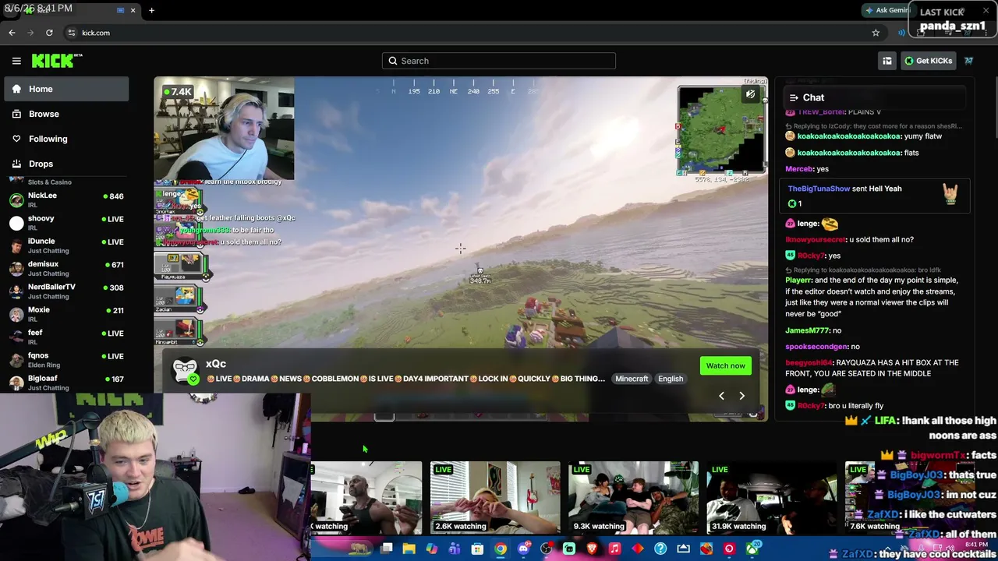Open the Get Help taskbar icon
998x561 pixels.
pos(660,549)
